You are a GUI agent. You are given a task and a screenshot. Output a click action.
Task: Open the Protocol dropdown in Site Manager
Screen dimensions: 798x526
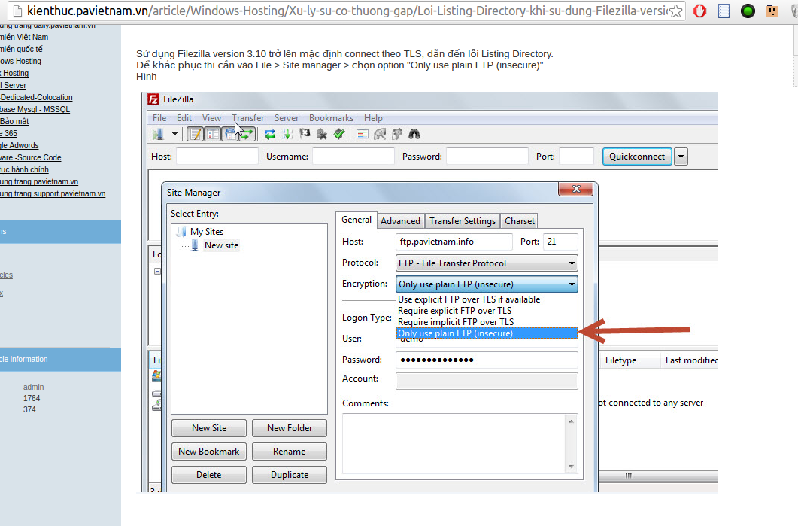click(487, 263)
